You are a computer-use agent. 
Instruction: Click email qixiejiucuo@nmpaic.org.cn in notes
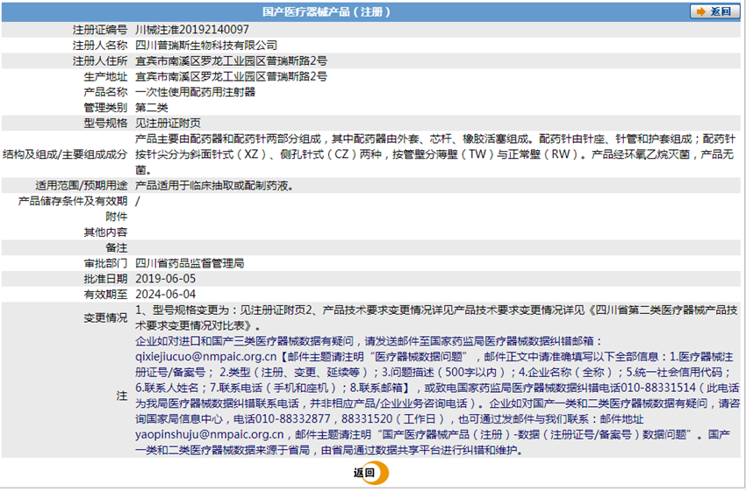click(x=205, y=357)
